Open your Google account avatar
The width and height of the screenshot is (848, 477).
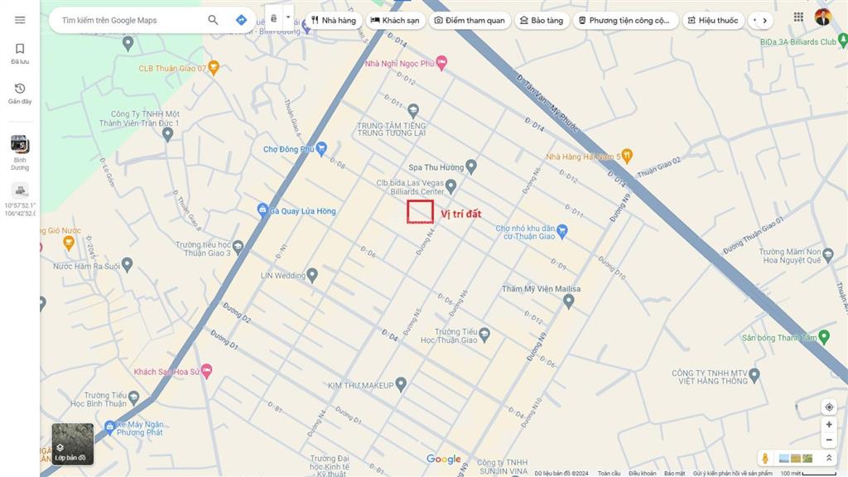click(x=822, y=16)
